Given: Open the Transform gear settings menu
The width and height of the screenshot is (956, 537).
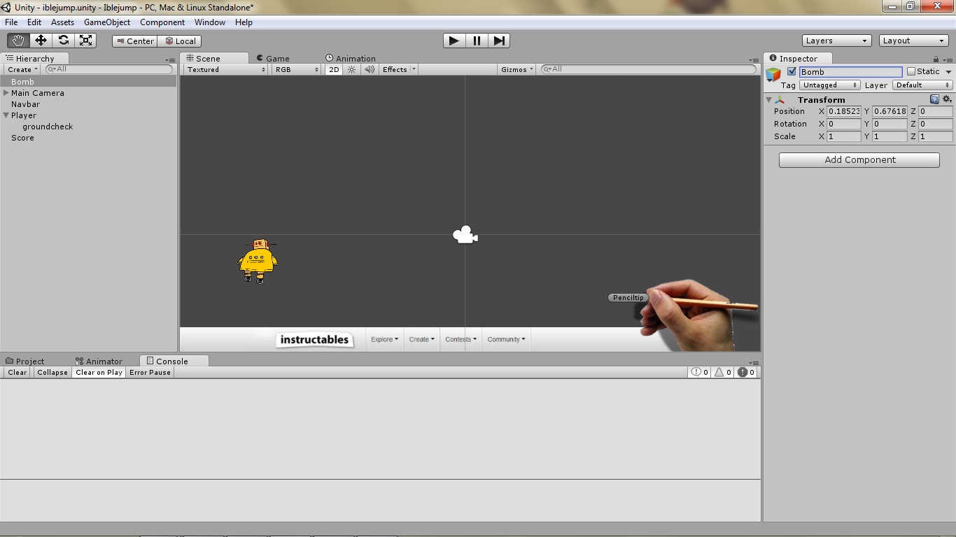Looking at the screenshot, I should click(x=947, y=99).
